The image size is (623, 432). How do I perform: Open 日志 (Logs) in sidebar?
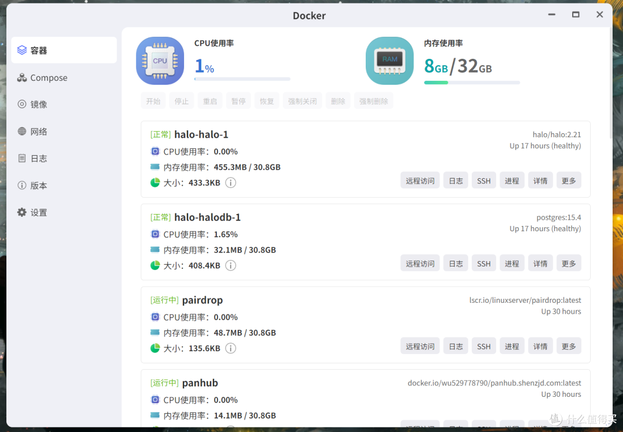[64, 158]
